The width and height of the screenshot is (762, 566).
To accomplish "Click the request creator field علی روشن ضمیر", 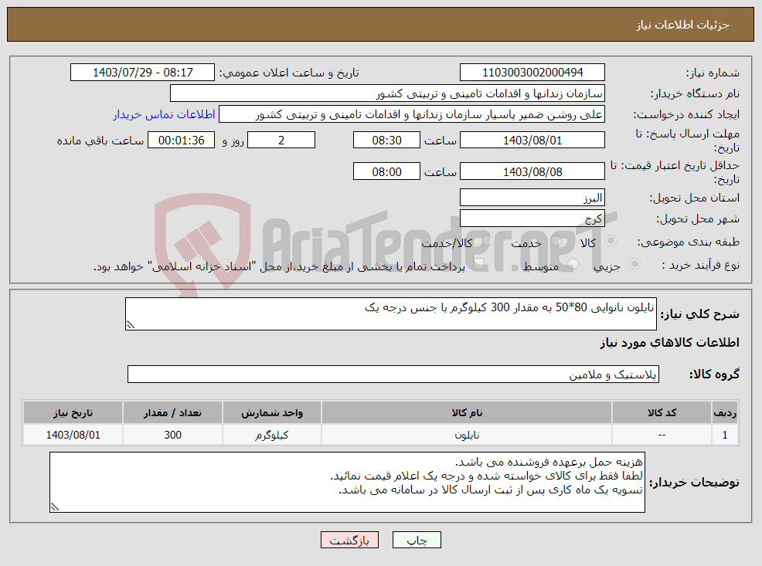I will [x=412, y=114].
